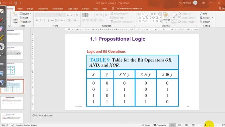Screen dimensions: 225x127
Task: Open the Comments pane from status bar
Action: click(x=160, y=125)
